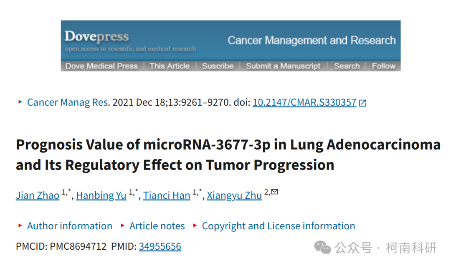Open Dove Medical Press menu item
The width and height of the screenshot is (451, 266).
click(101, 66)
